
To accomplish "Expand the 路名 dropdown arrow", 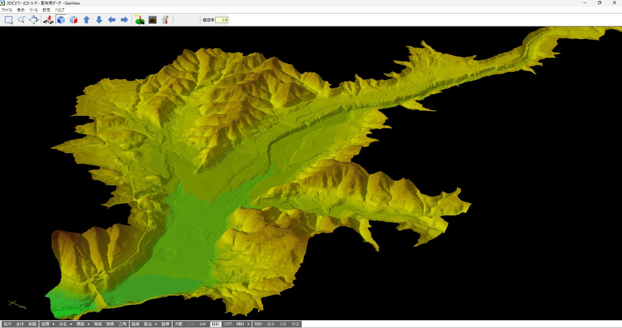I will pyautogui.click(x=156, y=324).
